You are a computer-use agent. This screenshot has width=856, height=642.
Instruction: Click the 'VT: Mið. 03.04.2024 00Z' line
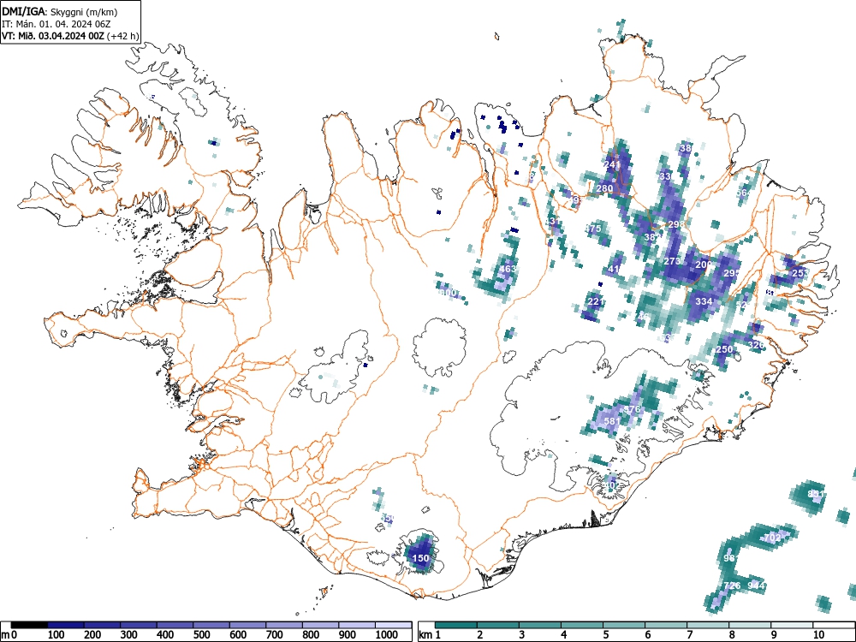pos(53,36)
